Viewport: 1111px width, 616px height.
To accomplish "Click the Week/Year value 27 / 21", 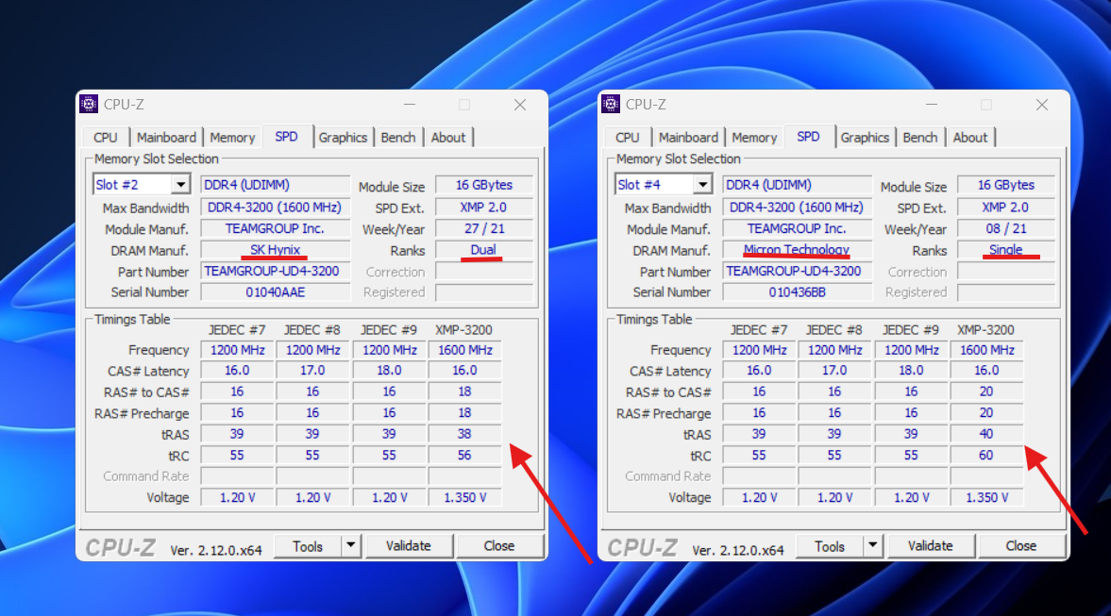I will coord(484,228).
